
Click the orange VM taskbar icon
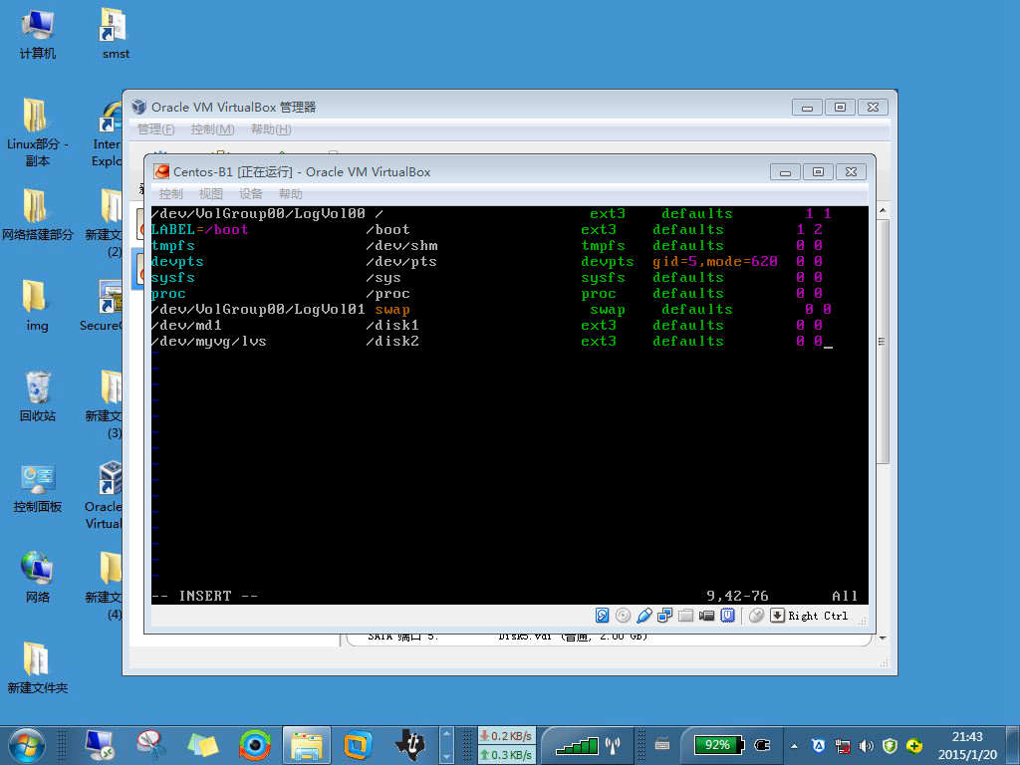(x=358, y=745)
